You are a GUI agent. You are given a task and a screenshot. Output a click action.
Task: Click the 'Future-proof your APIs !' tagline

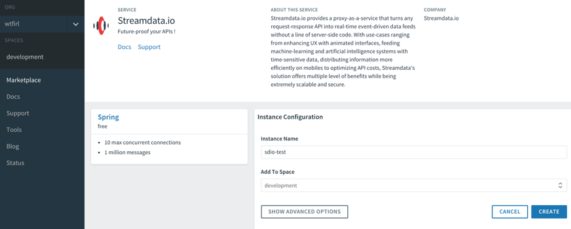(147, 32)
